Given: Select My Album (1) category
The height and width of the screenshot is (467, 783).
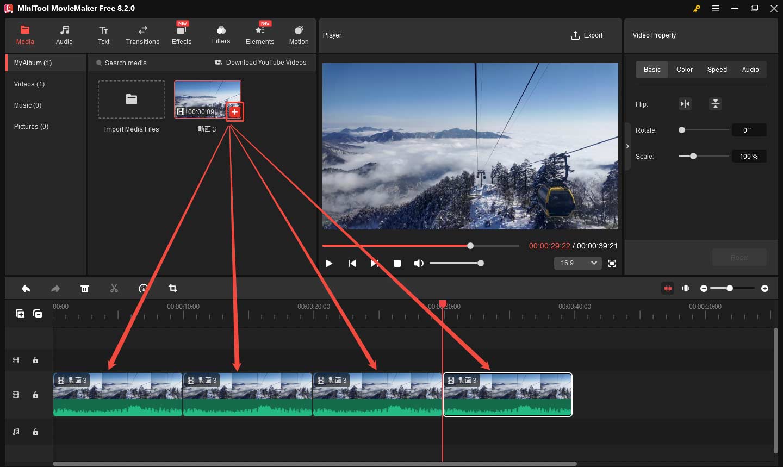Looking at the screenshot, I should [x=46, y=63].
